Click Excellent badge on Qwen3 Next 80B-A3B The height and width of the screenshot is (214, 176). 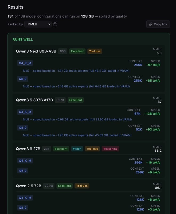pos(77,51)
